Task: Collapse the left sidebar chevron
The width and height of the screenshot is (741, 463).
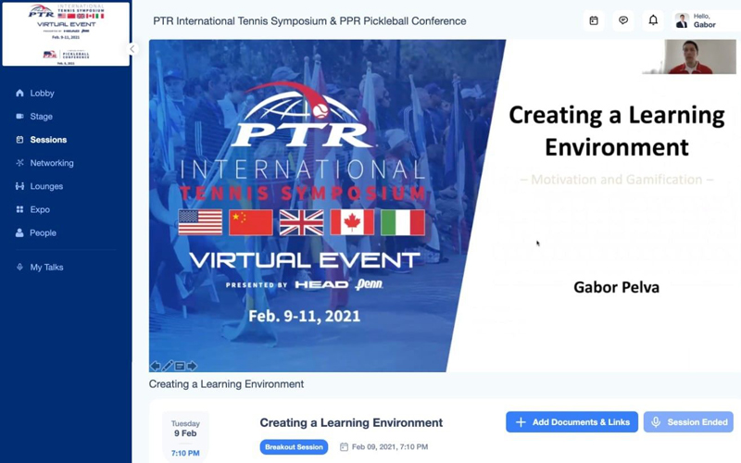Action: coord(132,49)
